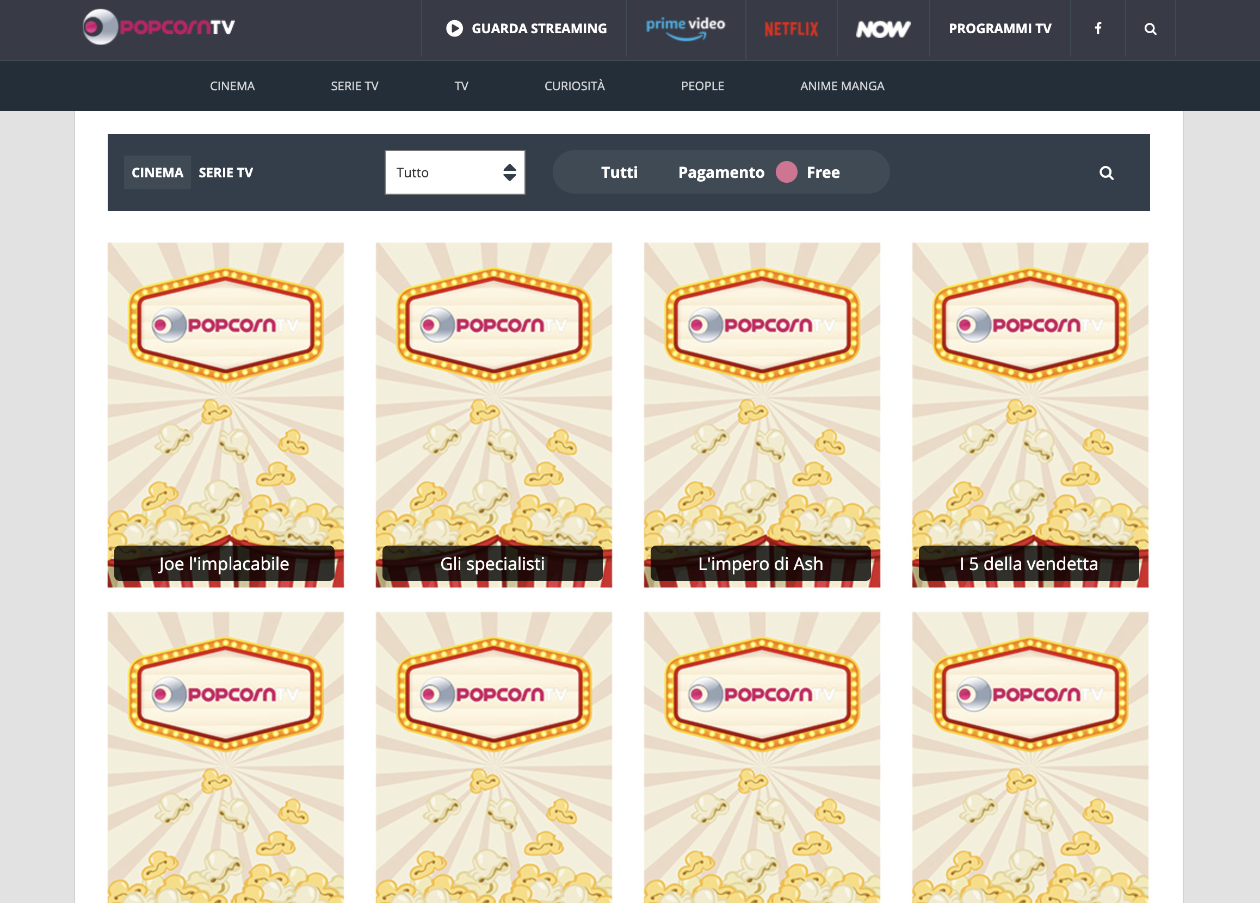Click the L'impero di Ash title label
Image resolution: width=1260 pixels, height=903 pixels.
coord(761,563)
